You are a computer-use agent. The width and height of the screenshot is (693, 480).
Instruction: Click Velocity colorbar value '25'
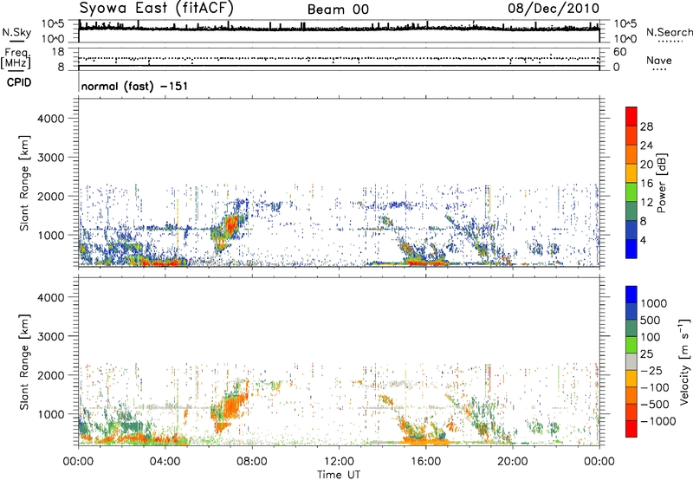(x=647, y=354)
